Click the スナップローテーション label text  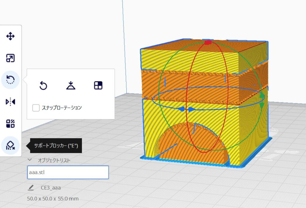(x=62, y=108)
